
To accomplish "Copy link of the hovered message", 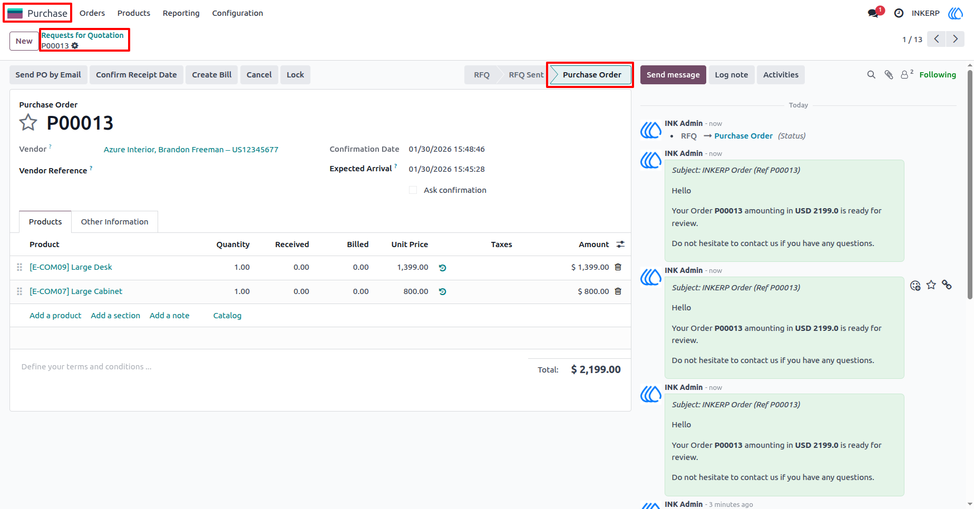I will (x=947, y=285).
